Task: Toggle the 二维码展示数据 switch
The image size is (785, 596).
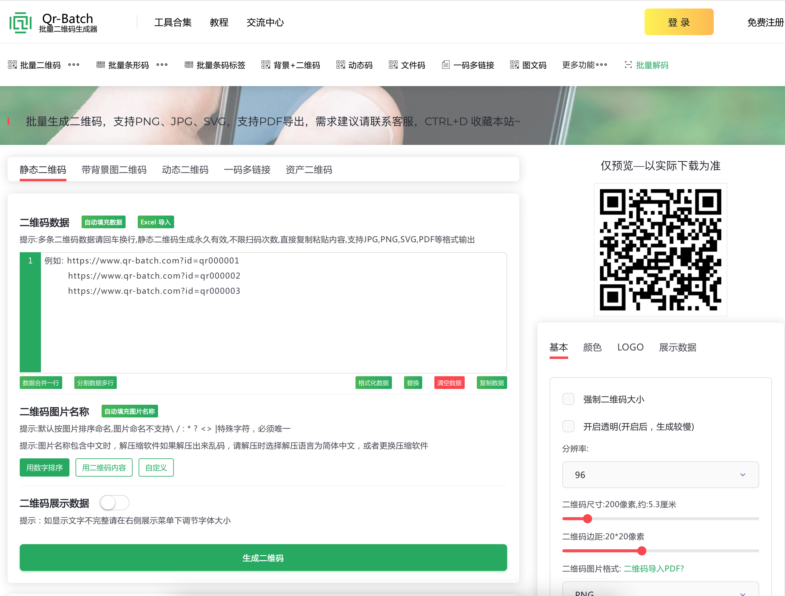Action: [114, 503]
